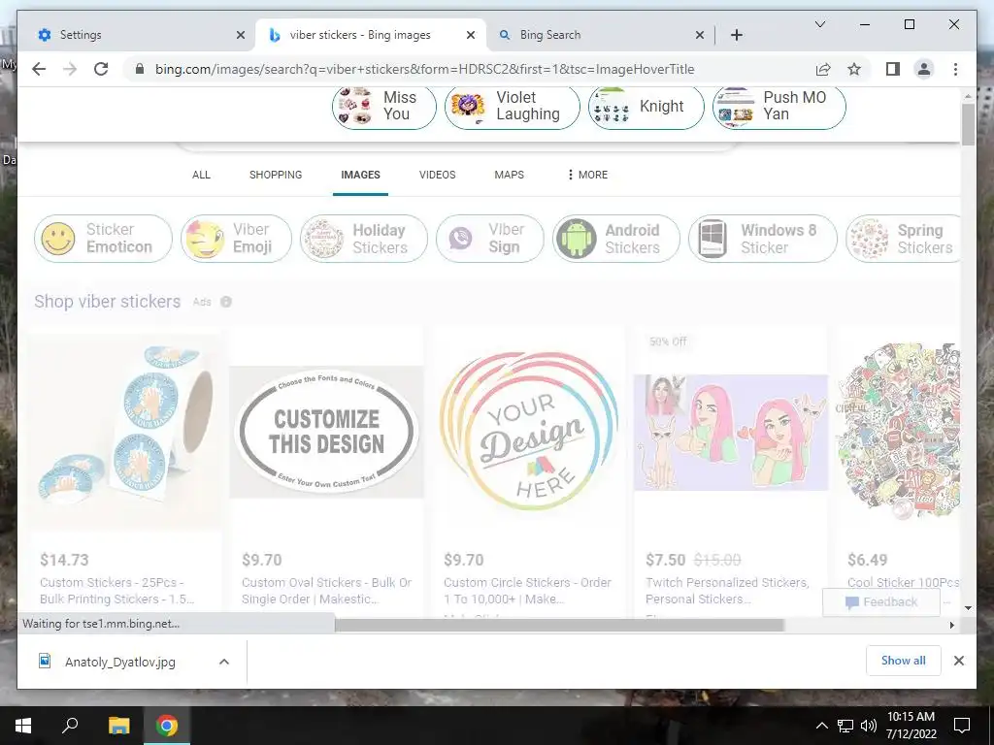Screen dimensions: 994x745
Task: Filter by Android Stickers chip
Action: click(616, 239)
